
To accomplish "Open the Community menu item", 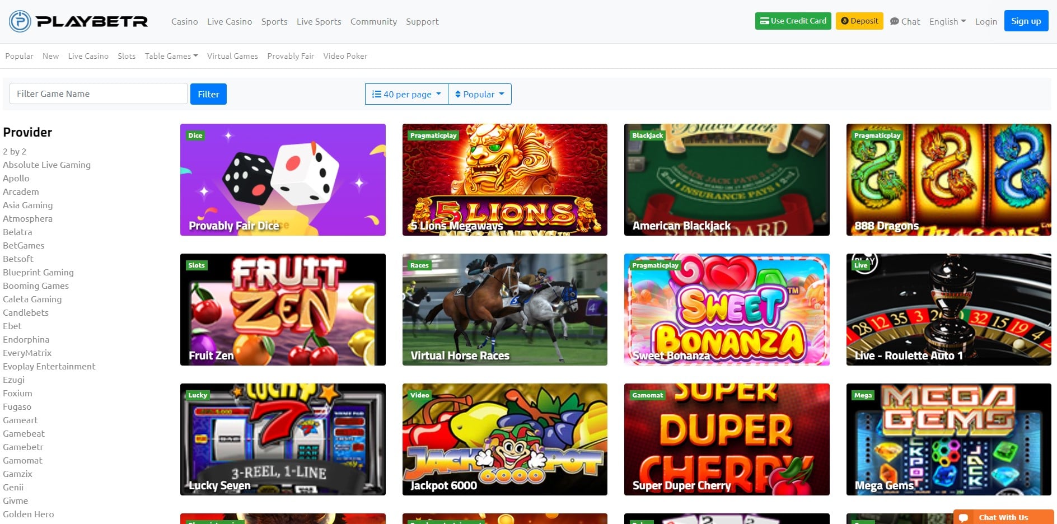I will click(373, 21).
